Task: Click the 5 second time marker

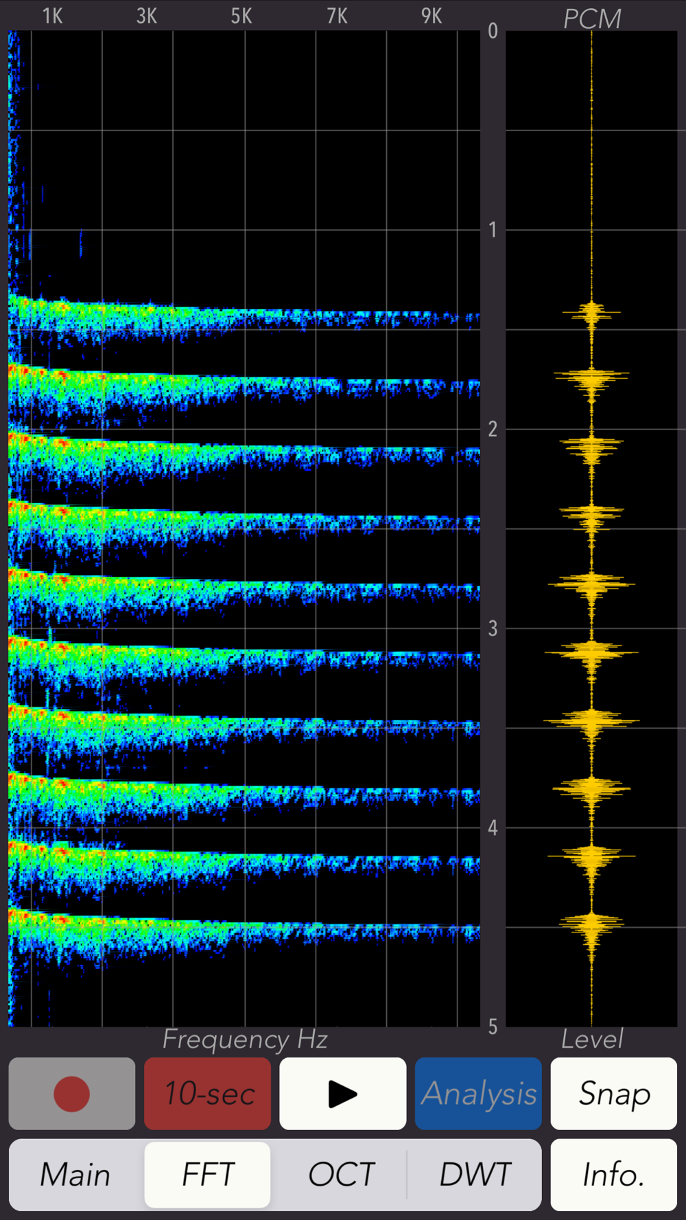Action: [x=493, y=1027]
